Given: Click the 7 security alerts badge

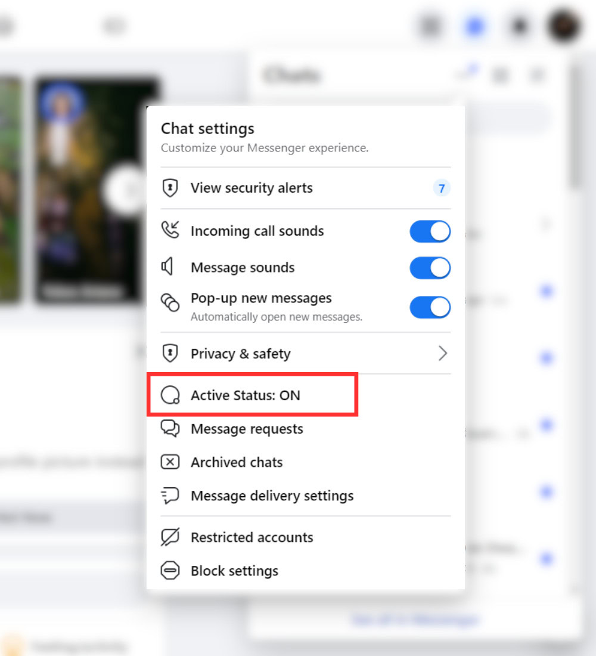Looking at the screenshot, I should 442,188.
